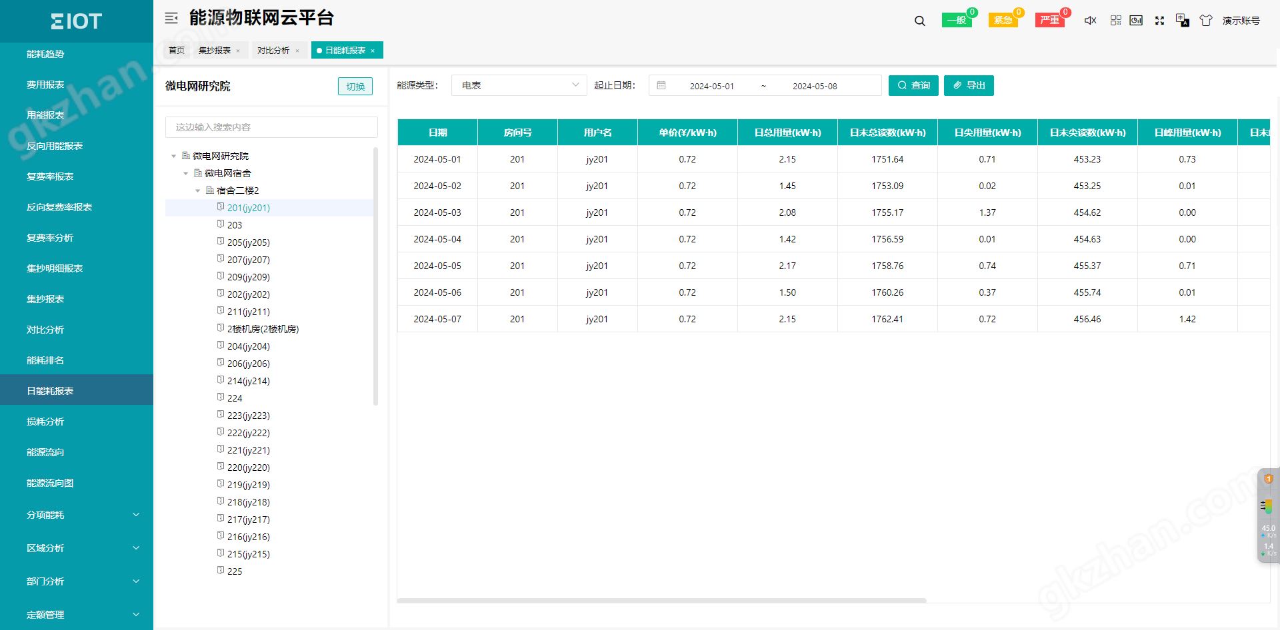The image size is (1280, 630).
Task: Close the 日能耗报表 tab
Action: point(373,51)
